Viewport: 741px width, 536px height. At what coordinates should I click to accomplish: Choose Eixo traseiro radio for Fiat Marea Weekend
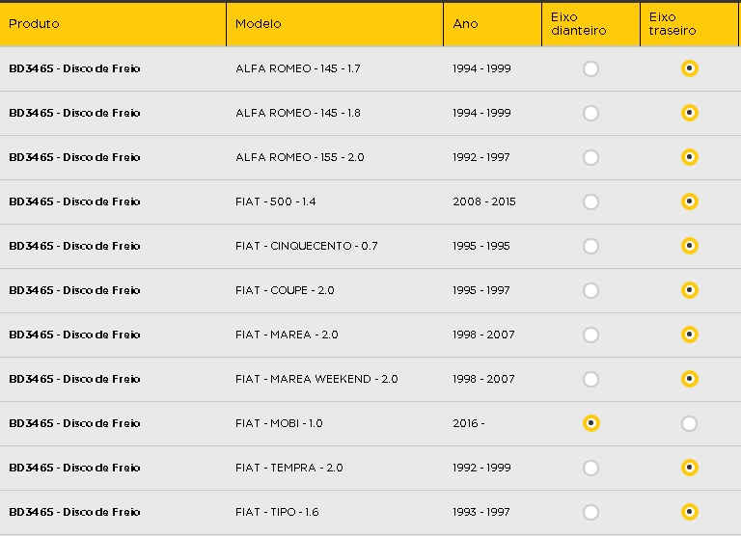pos(690,379)
